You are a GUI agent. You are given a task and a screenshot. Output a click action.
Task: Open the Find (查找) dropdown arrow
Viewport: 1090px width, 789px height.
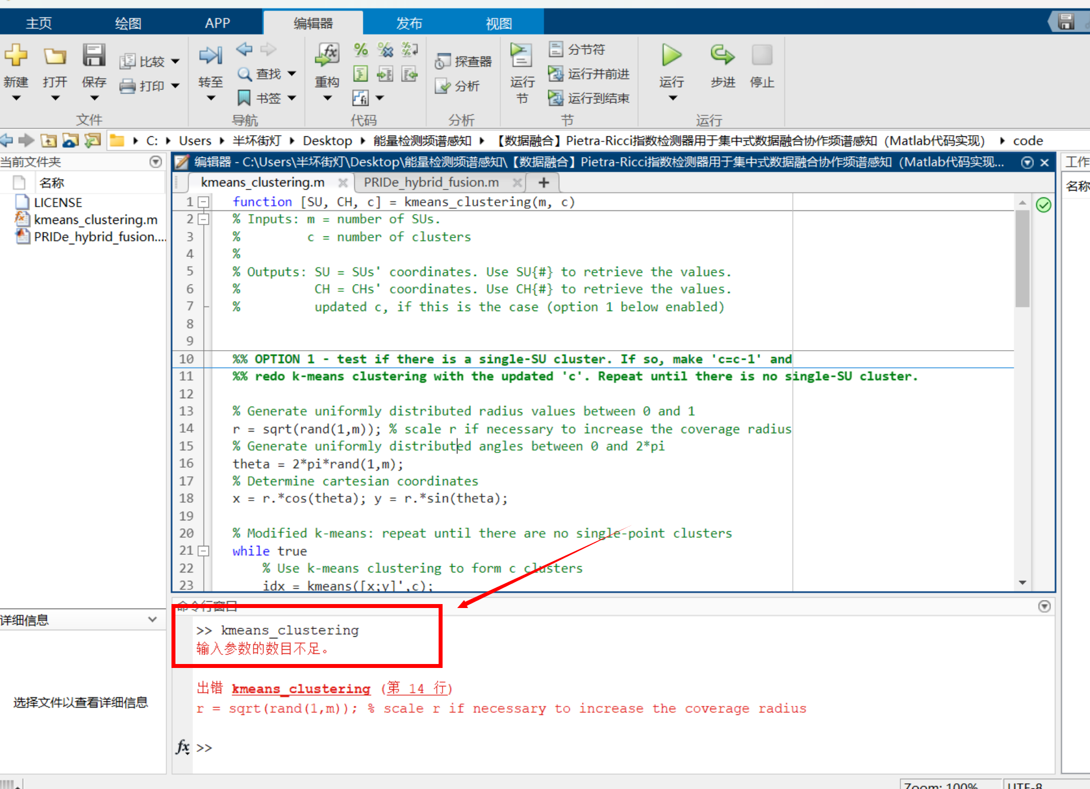pyautogui.click(x=292, y=74)
